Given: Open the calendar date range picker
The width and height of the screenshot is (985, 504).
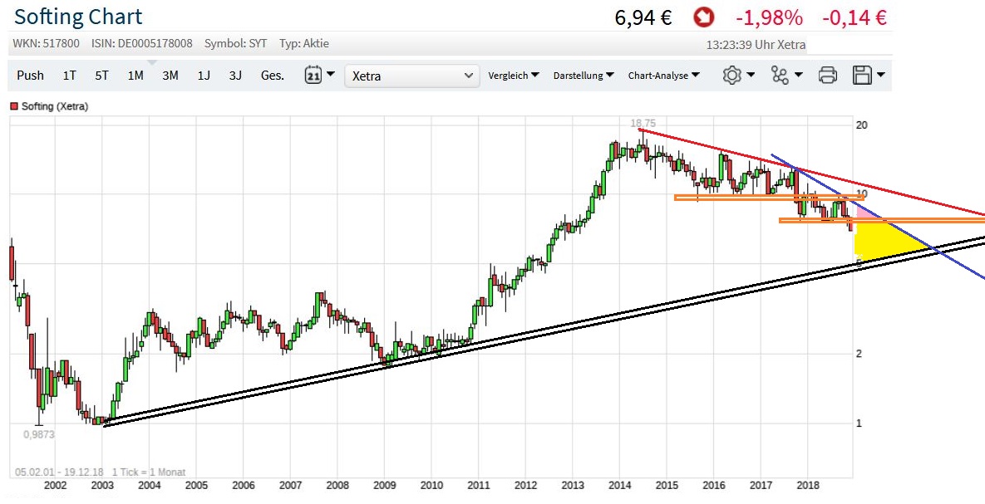Looking at the screenshot, I should click(313, 76).
